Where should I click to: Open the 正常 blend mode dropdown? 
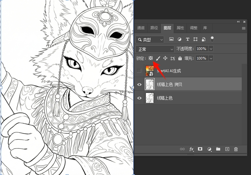pos(155,49)
